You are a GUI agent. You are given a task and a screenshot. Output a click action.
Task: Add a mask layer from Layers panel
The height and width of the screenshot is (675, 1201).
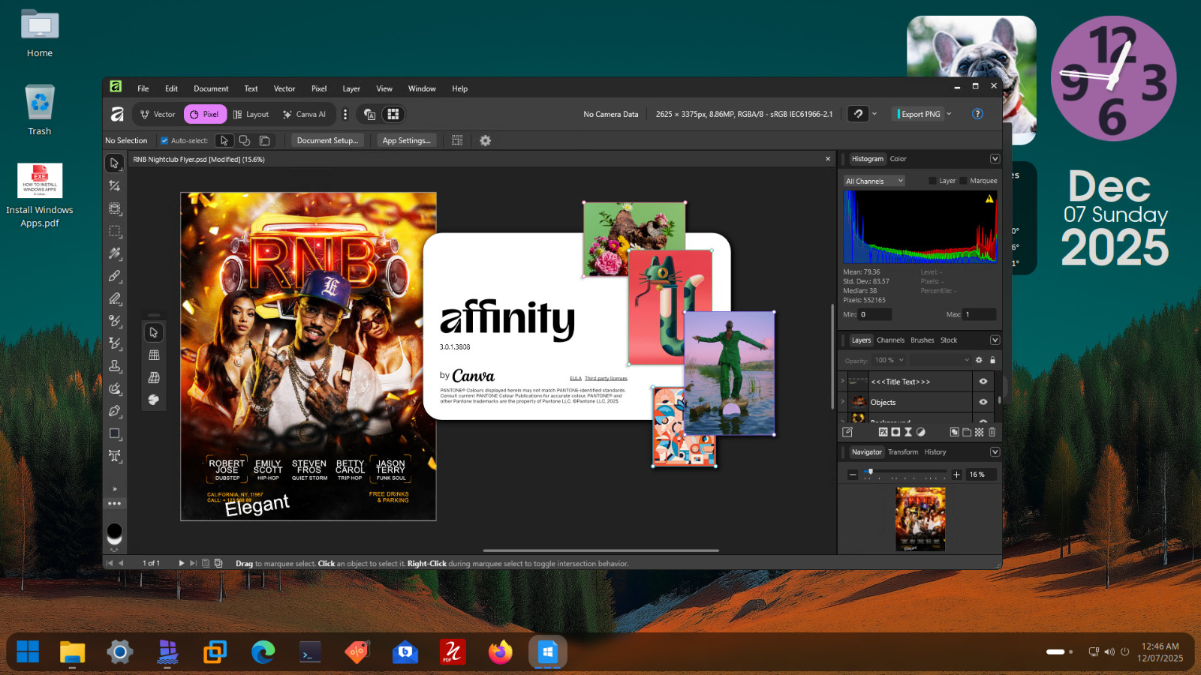pyautogui.click(x=895, y=432)
